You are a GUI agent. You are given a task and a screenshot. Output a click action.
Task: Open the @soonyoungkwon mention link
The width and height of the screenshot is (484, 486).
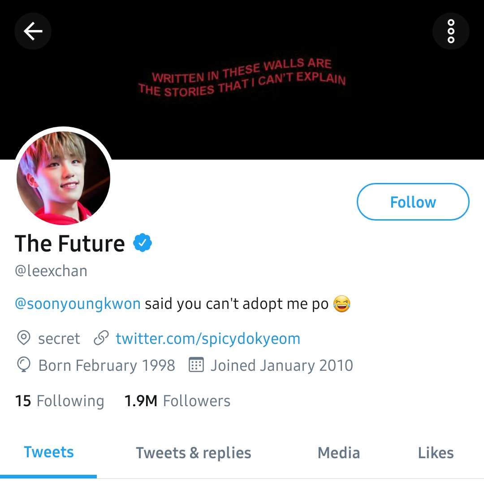(78, 304)
